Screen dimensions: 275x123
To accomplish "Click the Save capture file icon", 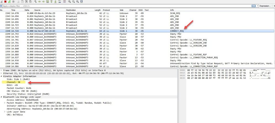I will coord(22,2).
